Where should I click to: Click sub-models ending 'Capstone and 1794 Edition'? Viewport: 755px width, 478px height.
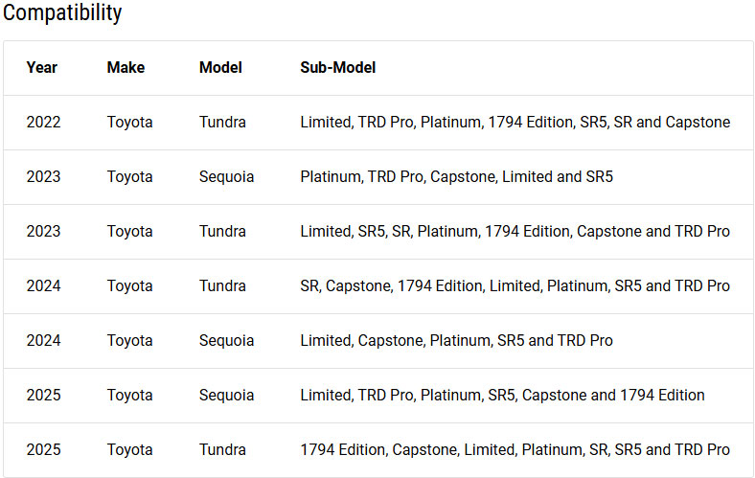[x=502, y=396]
